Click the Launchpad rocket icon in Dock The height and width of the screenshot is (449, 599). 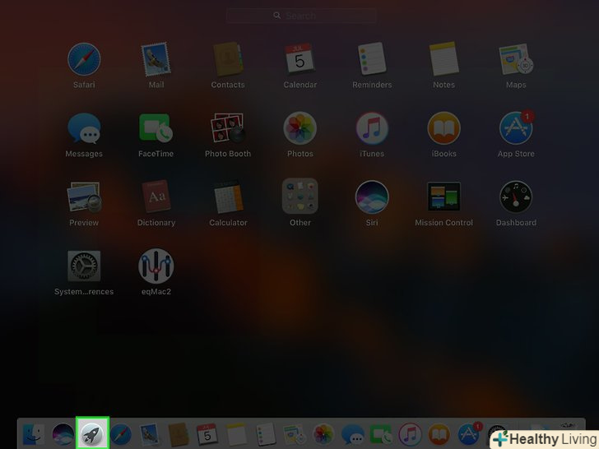coord(92,434)
